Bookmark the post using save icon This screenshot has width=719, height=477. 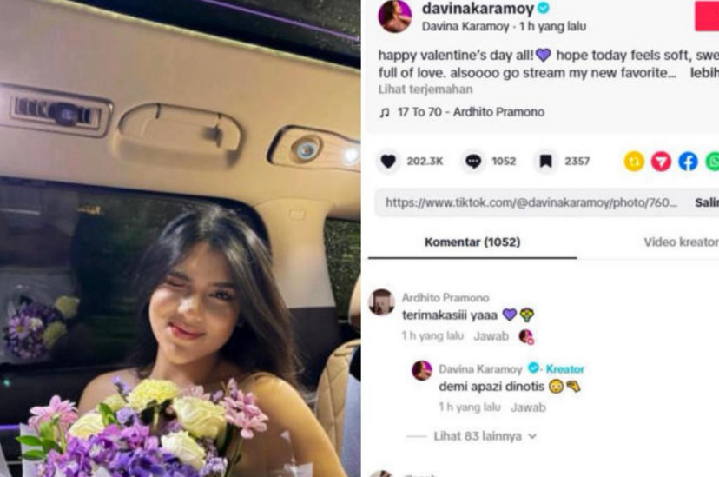point(545,161)
